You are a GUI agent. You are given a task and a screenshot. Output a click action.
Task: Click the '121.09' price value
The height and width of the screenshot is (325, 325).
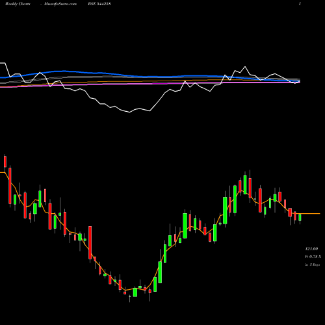pyautogui.click(x=311, y=249)
